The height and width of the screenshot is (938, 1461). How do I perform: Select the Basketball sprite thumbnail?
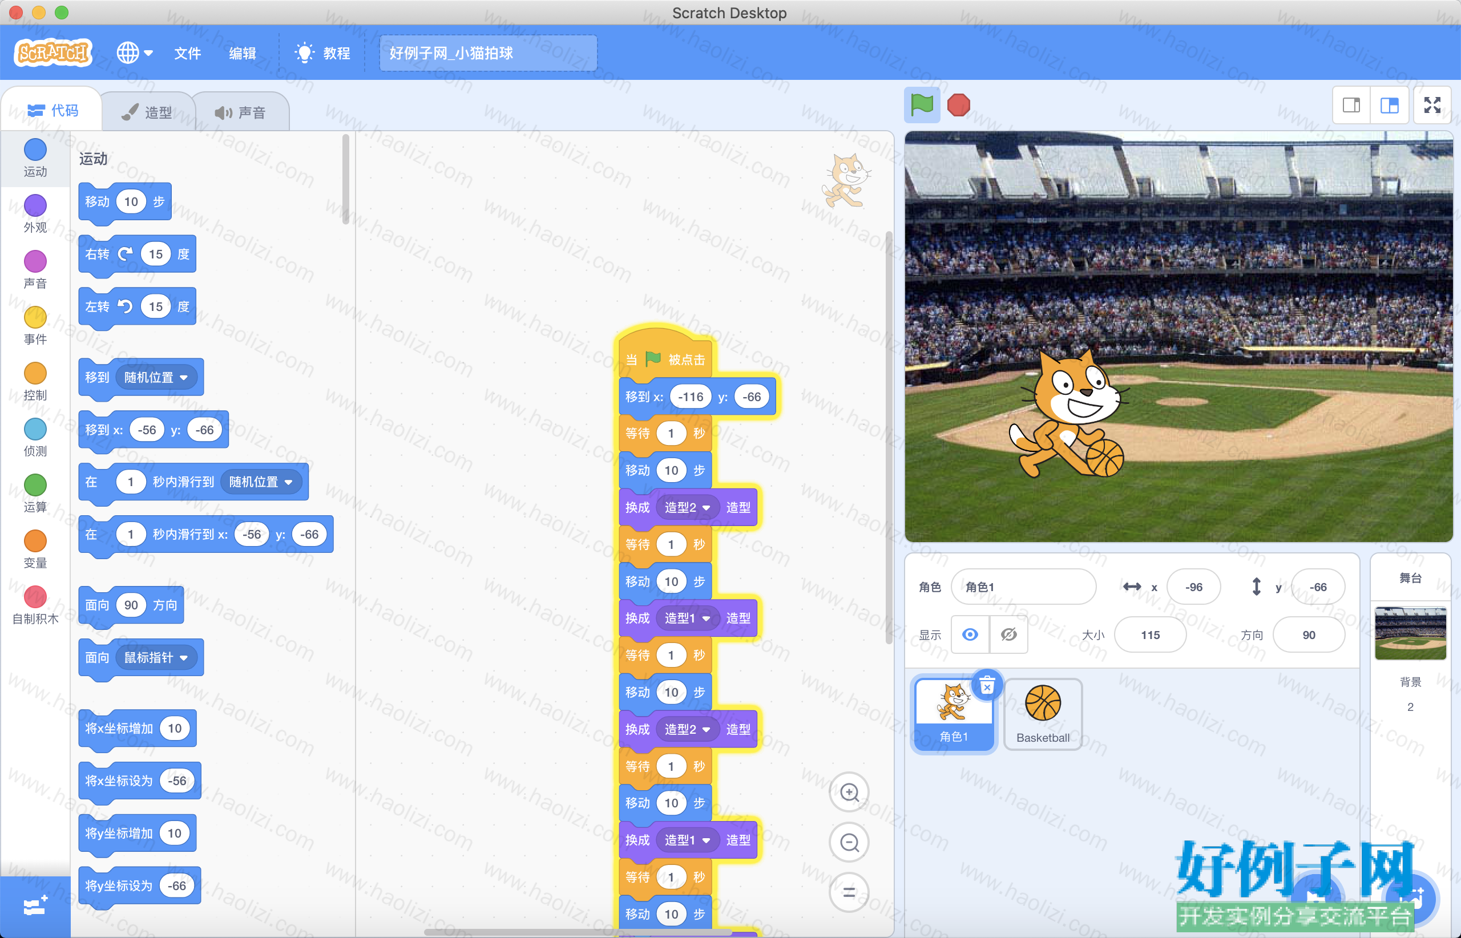pos(1043,714)
